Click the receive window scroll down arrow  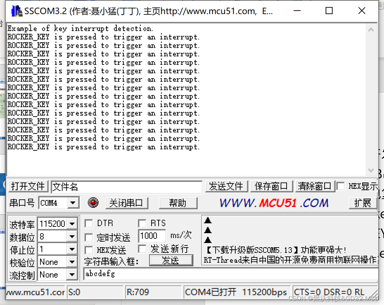[371, 170]
